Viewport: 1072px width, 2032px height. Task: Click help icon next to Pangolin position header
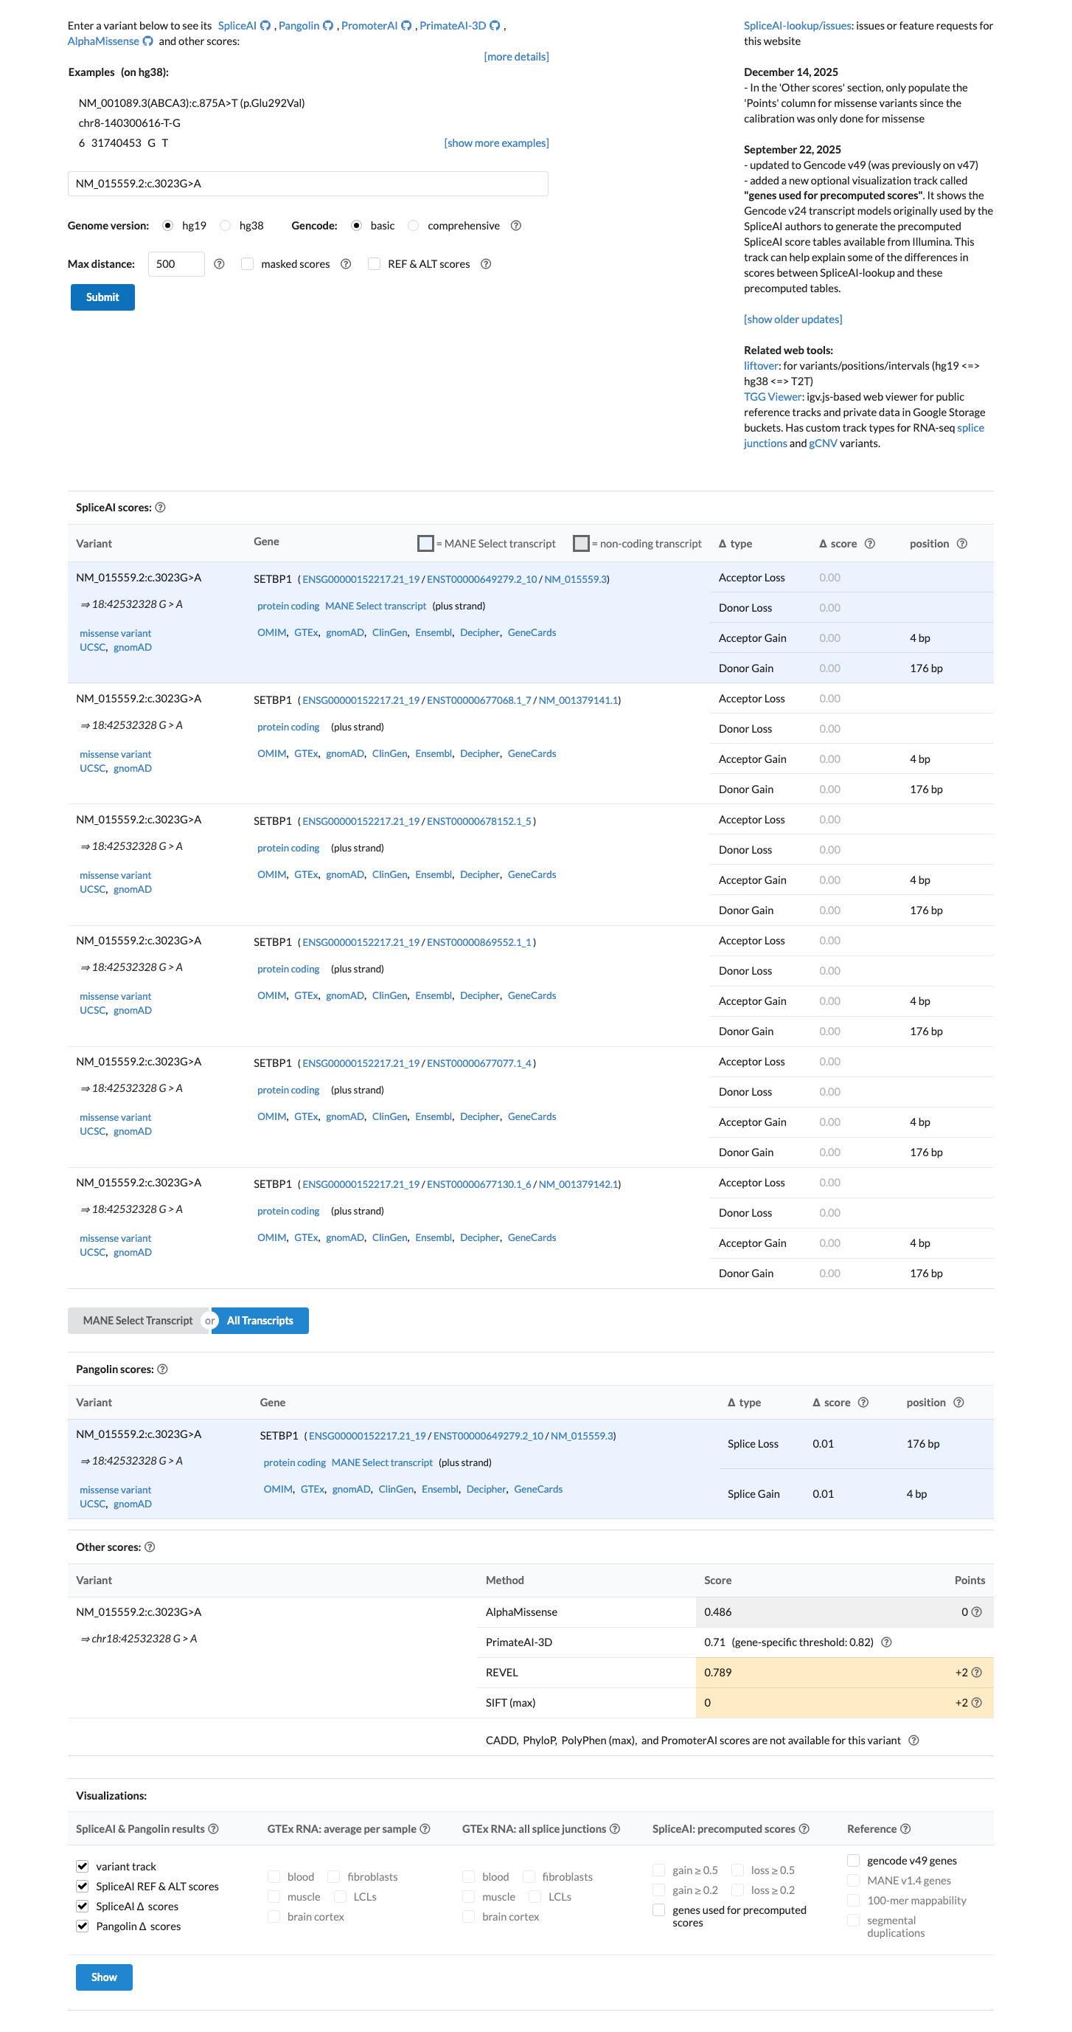coord(958,1403)
